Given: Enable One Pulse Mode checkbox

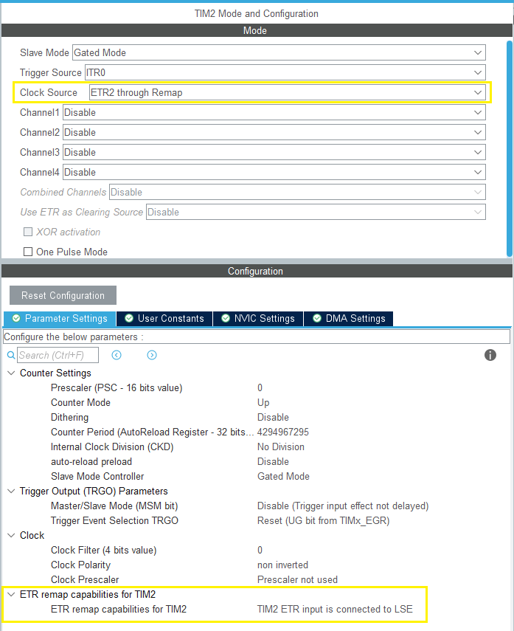Looking at the screenshot, I should pyautogui.click(x=28, y=252).
